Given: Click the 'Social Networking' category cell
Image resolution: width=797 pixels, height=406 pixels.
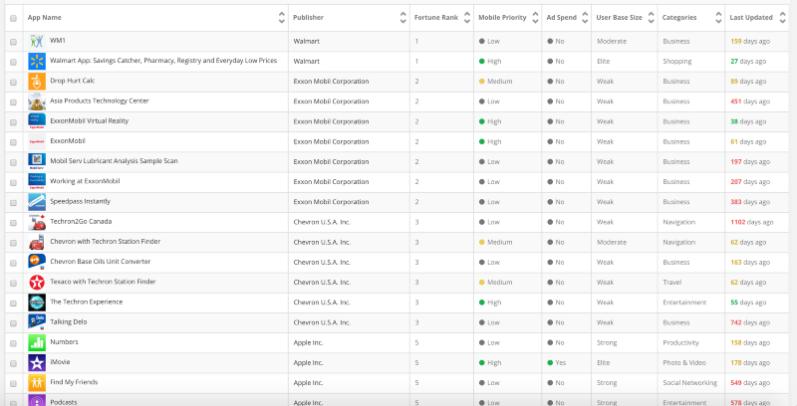Looking at the screenshot, I should (x=689, y=383).
